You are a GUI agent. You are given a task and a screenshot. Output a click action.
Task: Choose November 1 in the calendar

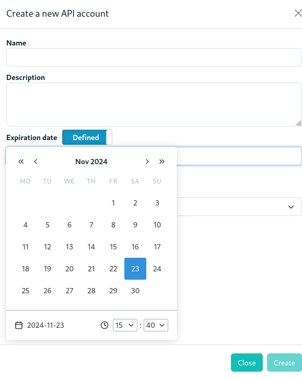pos(113,203)
